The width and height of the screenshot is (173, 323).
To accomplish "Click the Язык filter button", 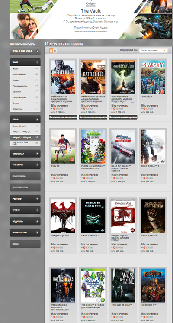I will click(25, 244).
